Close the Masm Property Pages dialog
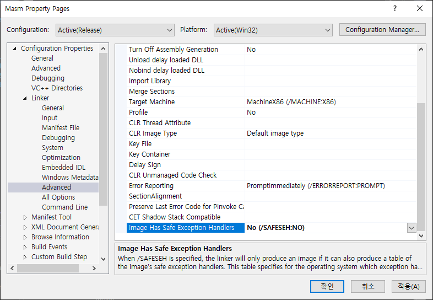Screen dimensions: 433x300 click(420, 9)
